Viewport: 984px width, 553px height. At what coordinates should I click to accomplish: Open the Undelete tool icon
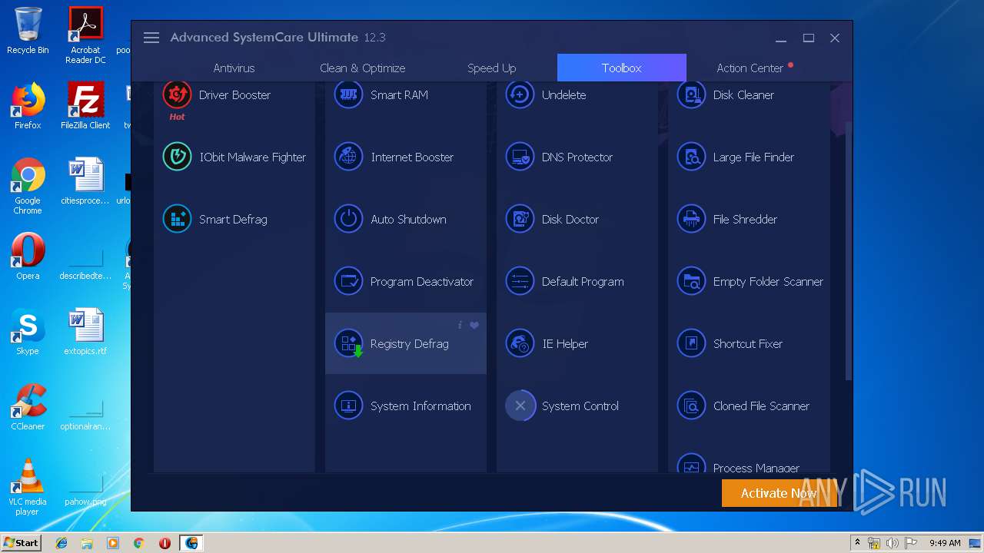(520, 94)
